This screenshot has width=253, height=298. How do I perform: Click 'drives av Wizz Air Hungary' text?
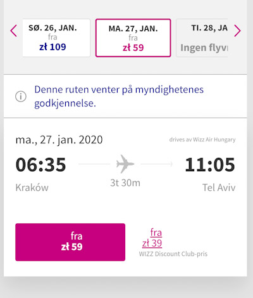202,139
